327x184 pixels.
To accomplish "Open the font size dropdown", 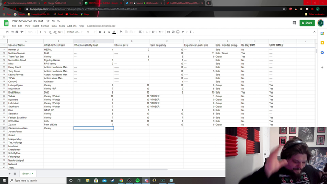I will 91,32.
